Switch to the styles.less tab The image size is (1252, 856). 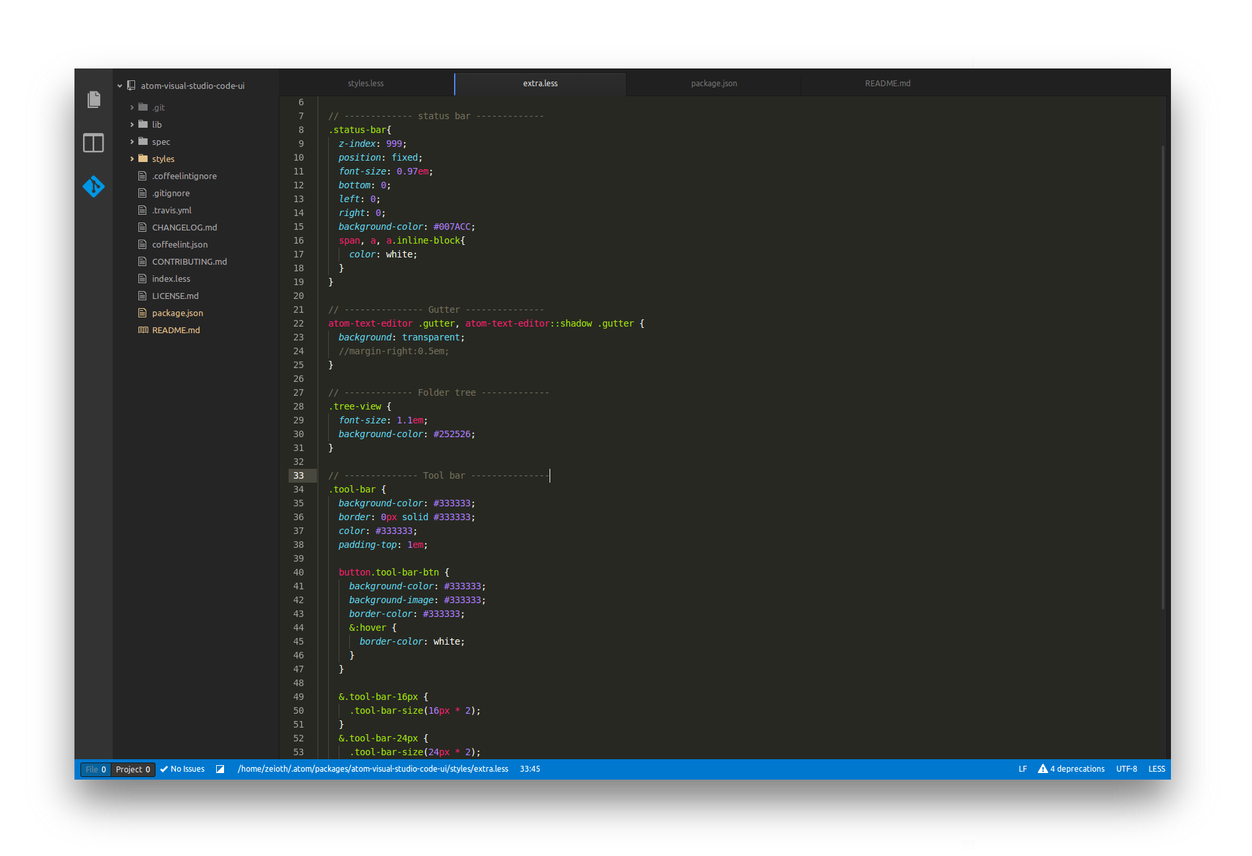tap(366, 84)
